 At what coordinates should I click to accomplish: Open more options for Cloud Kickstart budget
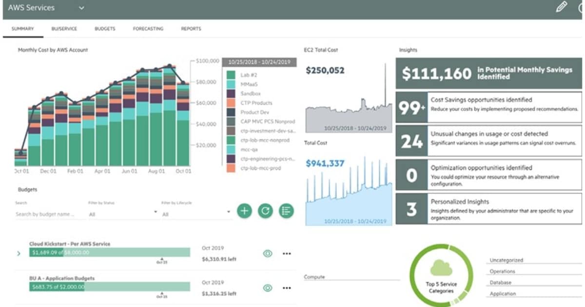(x=287, y=253)
